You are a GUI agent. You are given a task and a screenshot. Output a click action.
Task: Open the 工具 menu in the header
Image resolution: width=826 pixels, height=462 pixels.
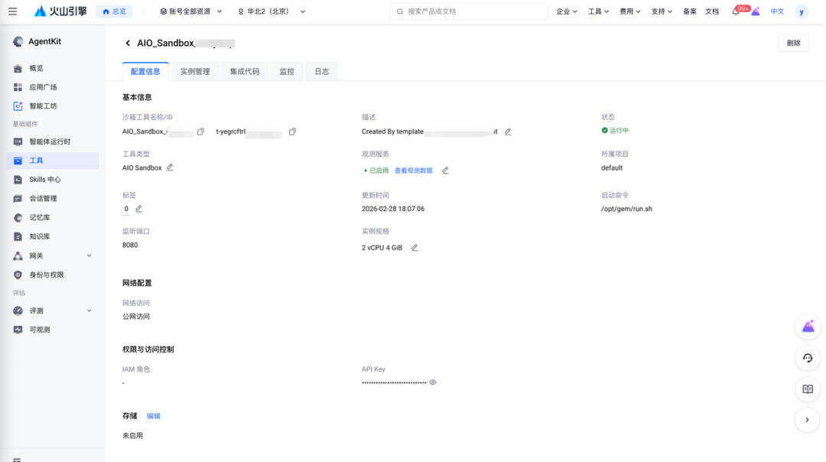pyautogui.click(x=598, y=11)
